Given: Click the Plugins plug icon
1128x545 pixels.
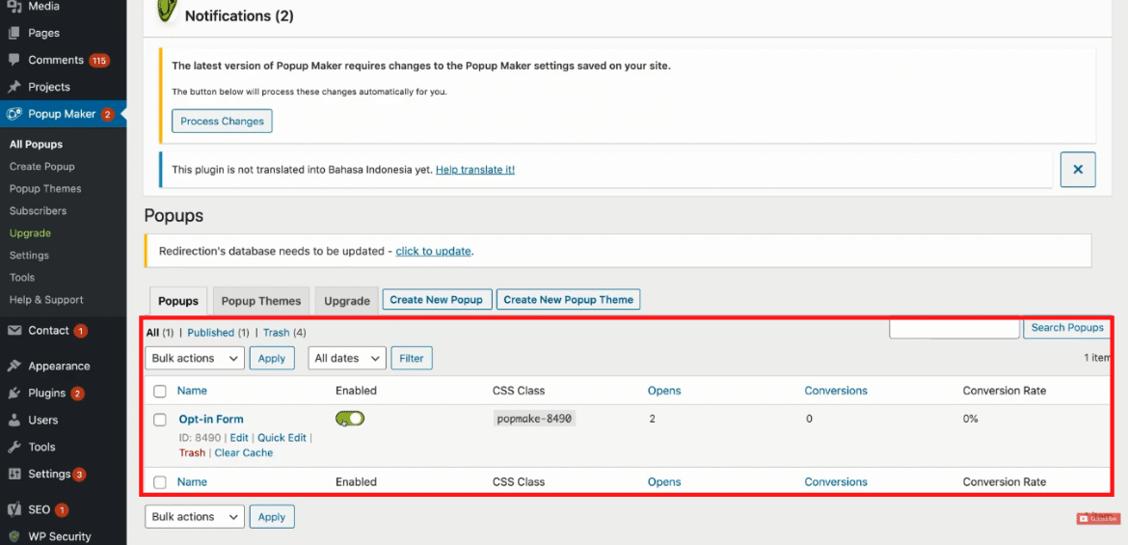Looking at the screenshot, I should [x=13, y=394].
